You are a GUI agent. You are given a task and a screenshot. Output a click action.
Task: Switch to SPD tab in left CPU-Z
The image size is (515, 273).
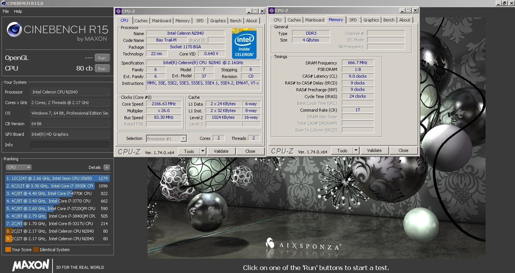click(200, 21)
